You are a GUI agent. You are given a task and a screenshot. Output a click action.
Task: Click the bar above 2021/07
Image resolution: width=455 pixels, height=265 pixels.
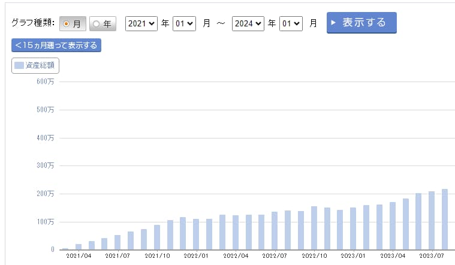117,242
